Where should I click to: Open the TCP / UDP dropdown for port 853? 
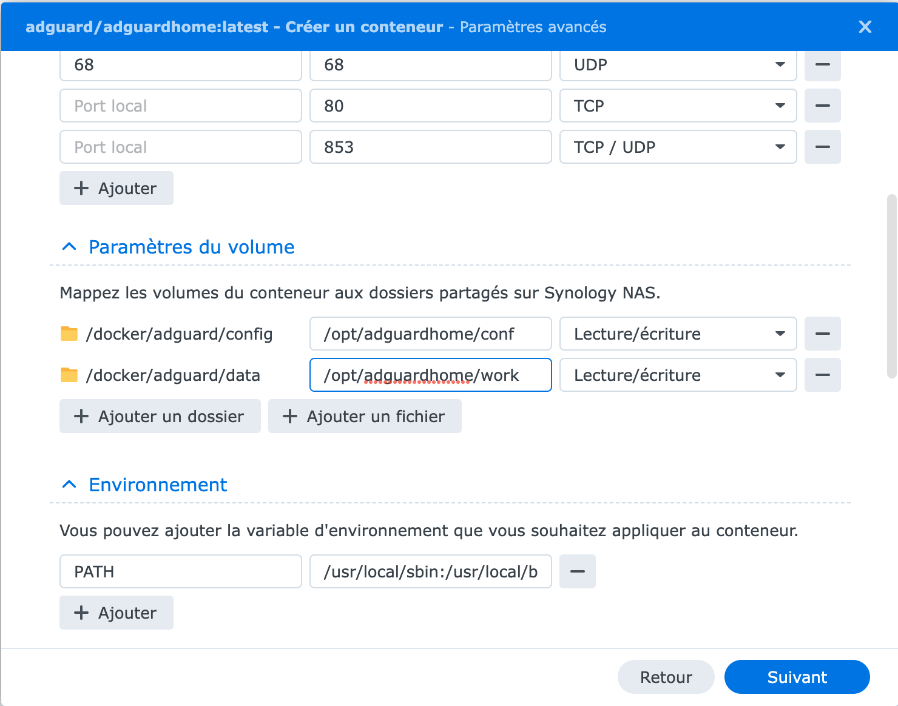(x=678, y=147)
